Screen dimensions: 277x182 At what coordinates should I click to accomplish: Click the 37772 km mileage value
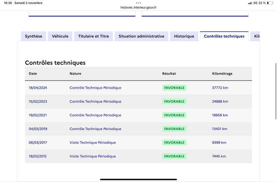coord(220,88)
